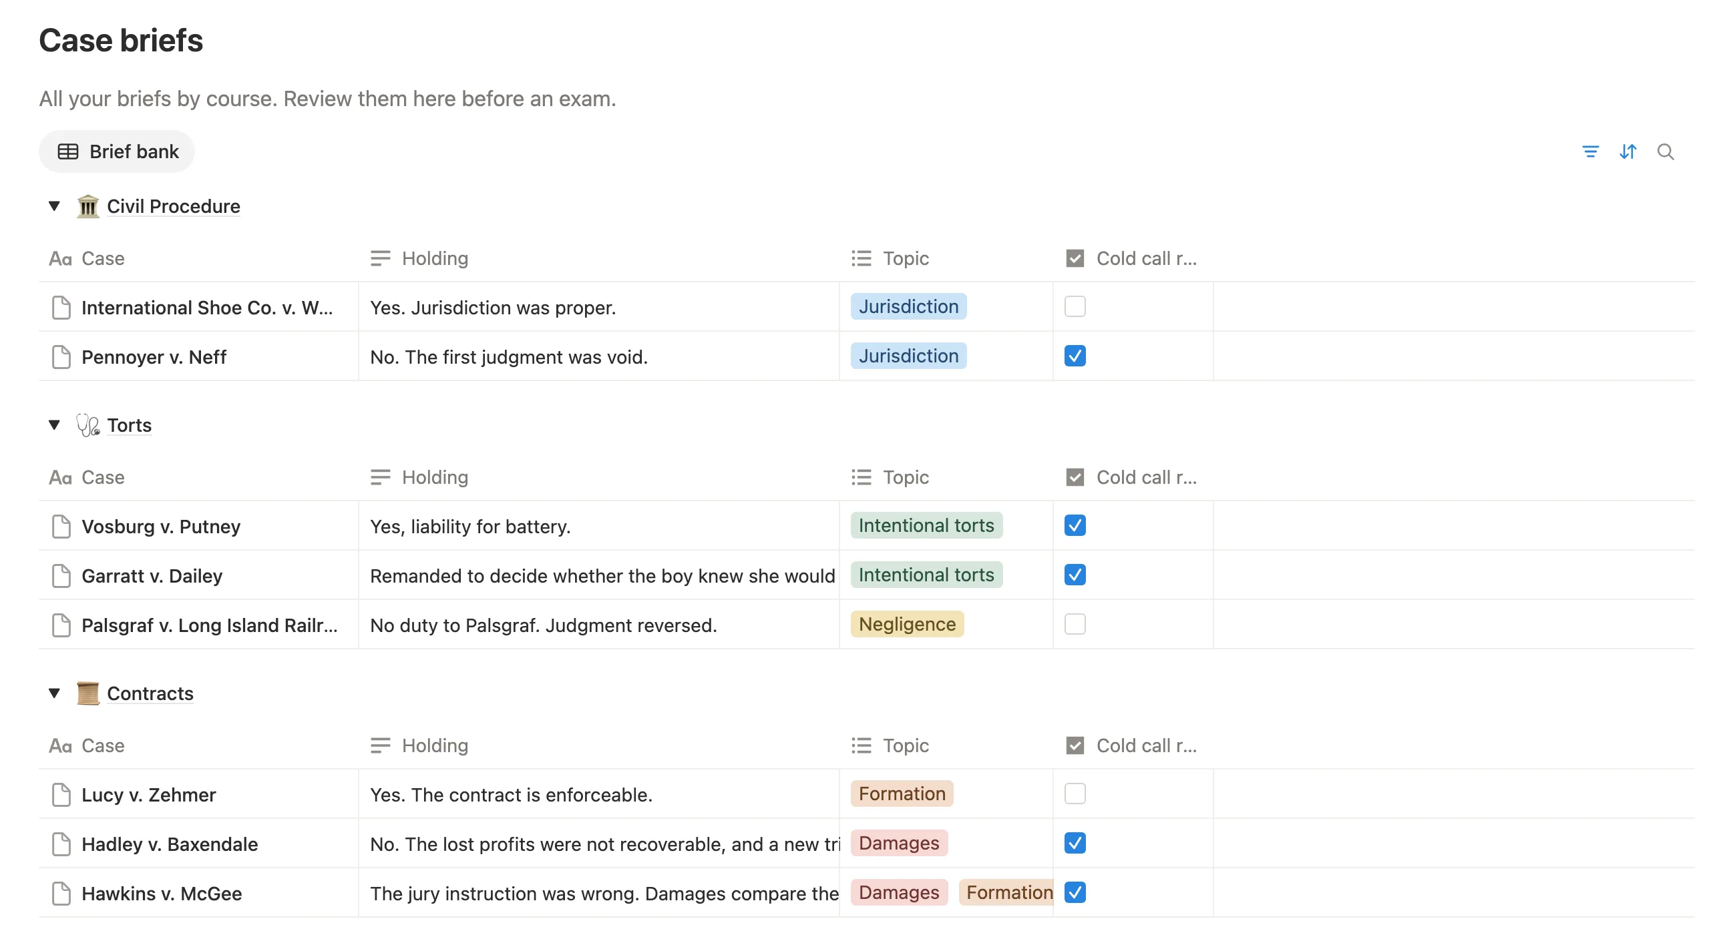The image size is (1723, 931).
Task: Collapse the Torts group triangle
Action: 54,425
